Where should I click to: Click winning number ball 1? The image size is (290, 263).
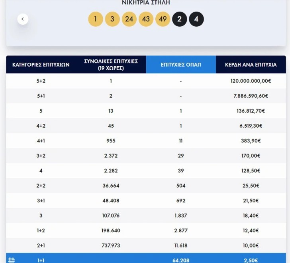coord(96,19)
